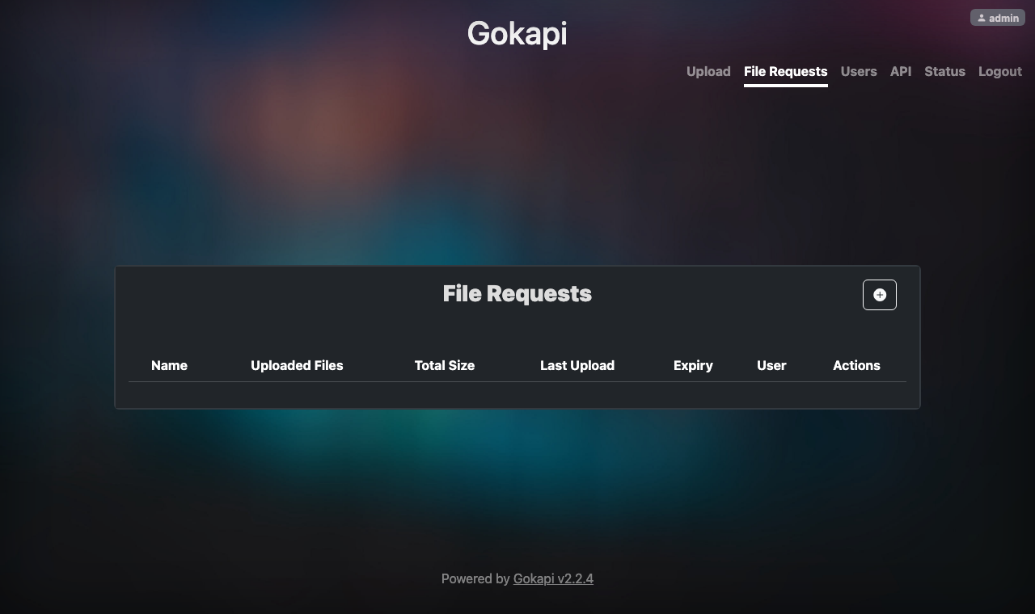The width and height of the screenshot is (1035, 614).
Task: Click the File Requests panel heading
Action: click(x=517, y=293)
